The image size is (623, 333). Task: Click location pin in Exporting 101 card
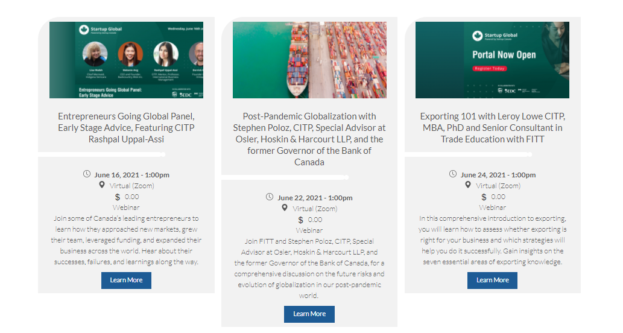[468, 185]
